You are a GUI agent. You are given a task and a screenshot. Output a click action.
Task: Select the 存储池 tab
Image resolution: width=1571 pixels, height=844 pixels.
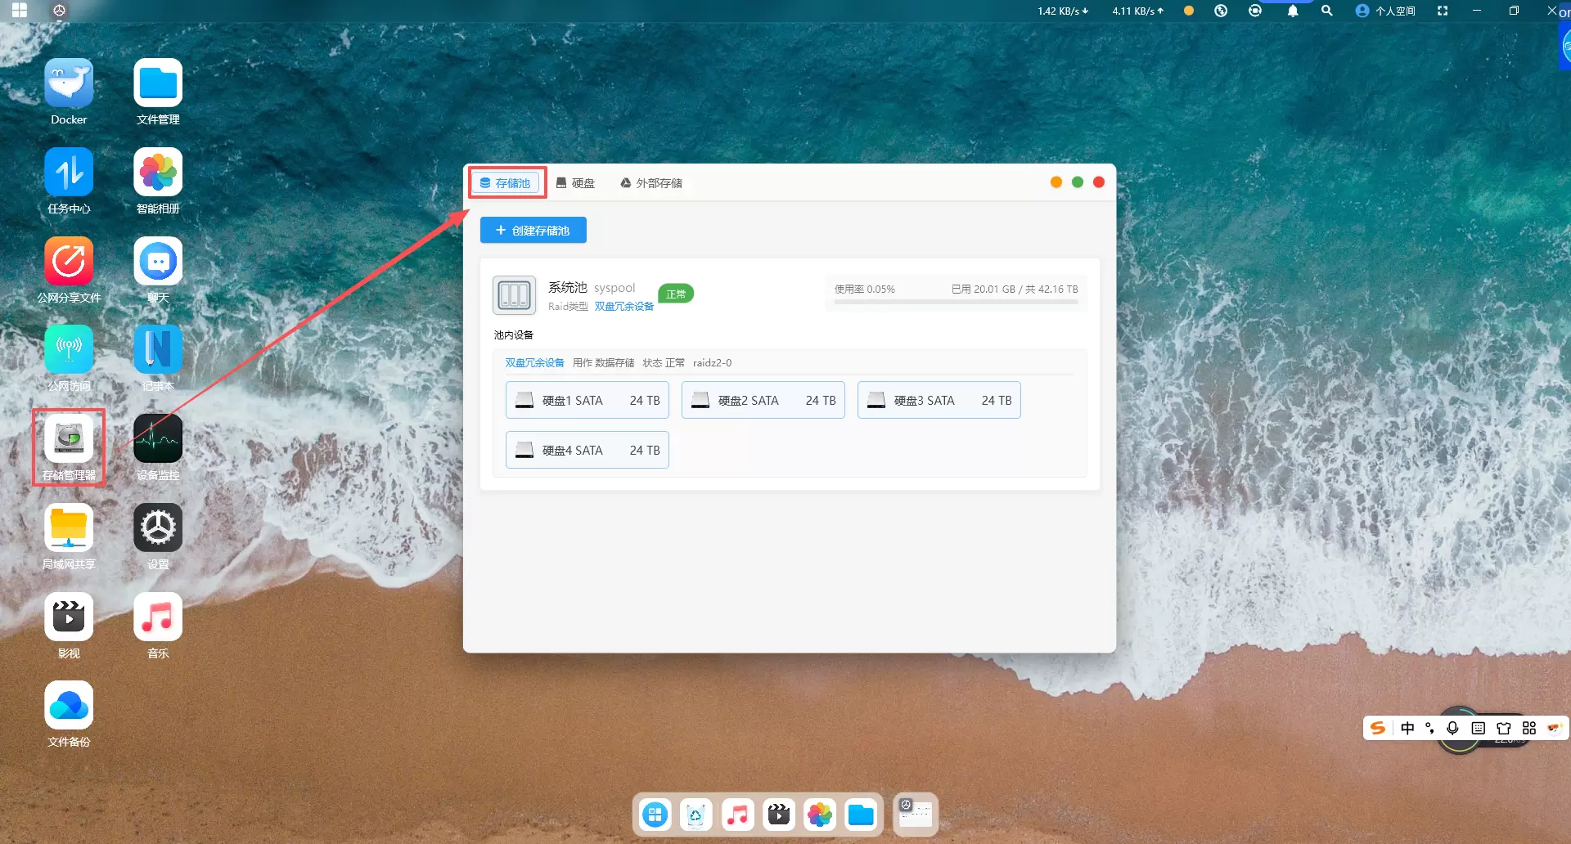(506, 183)
